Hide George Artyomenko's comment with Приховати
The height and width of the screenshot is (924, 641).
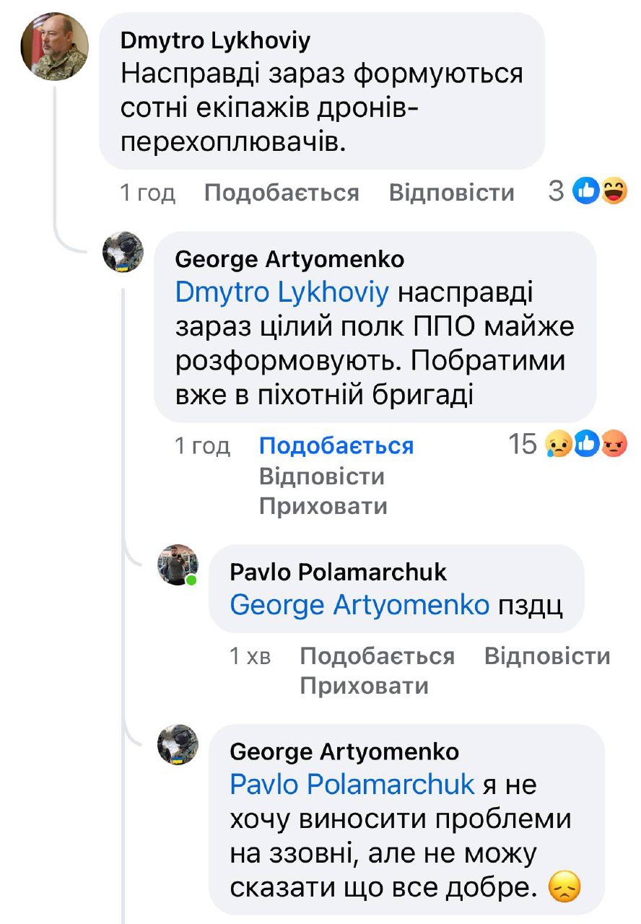(323, 507)
